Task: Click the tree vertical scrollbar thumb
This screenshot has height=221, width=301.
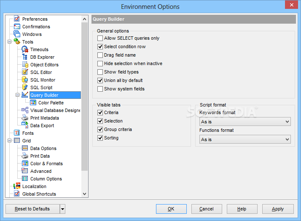Action: tap(84, 96)
